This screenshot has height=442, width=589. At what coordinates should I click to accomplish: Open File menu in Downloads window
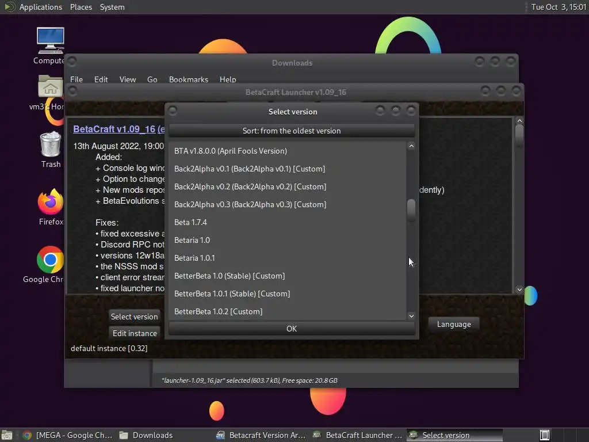pos(77,79)
